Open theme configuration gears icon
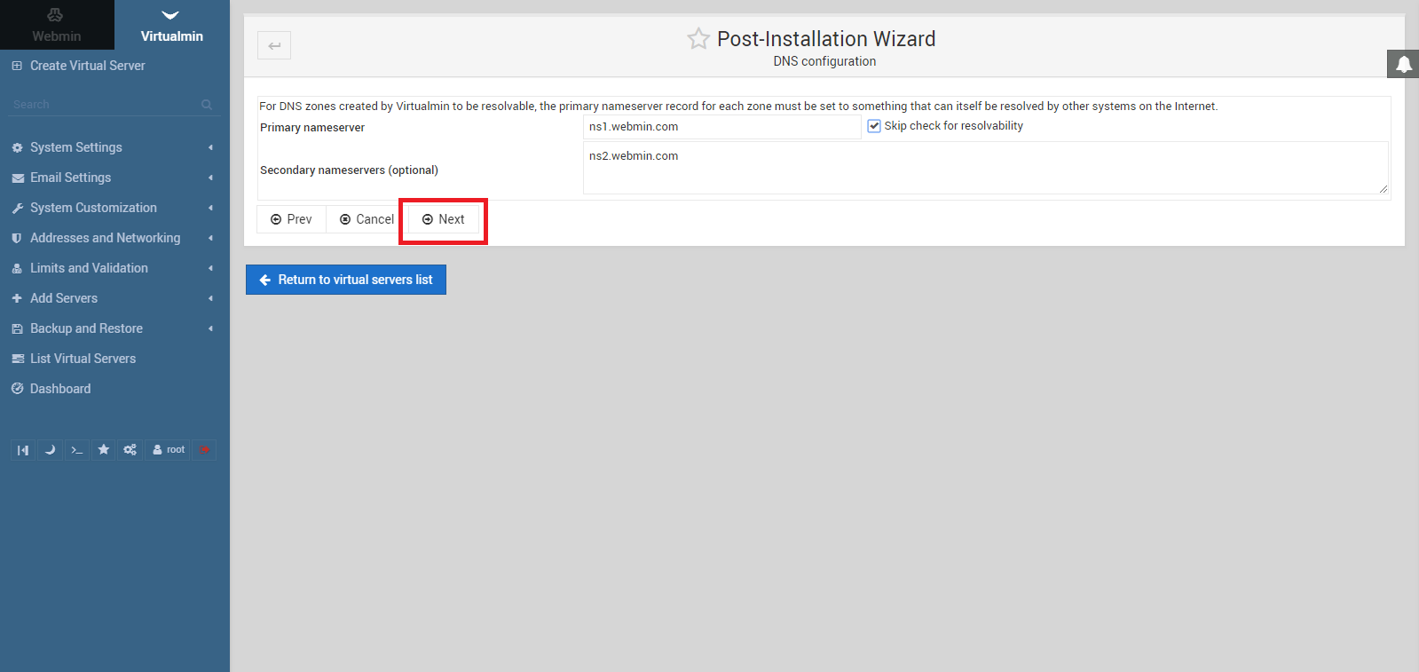Screen dimensions: 1419x672 pos(130,450)
